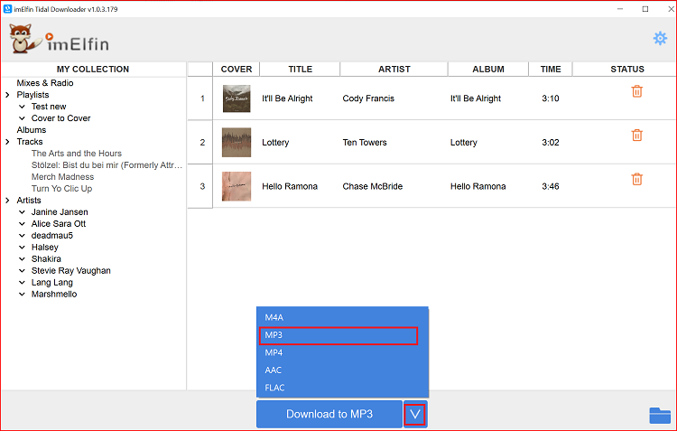This screenshot has width=677, height=431.
Task: Open the Test new playlist
Action: pyautogui.click(x=49, y=107)
